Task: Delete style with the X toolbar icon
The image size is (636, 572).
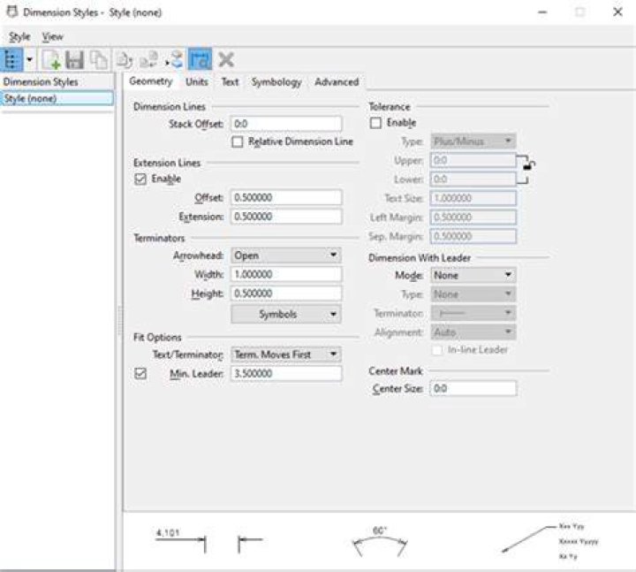Action: 226,60
